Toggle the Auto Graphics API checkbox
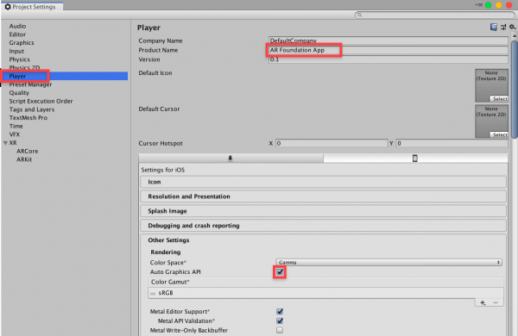Screen dimensions: 518x336 280,271
